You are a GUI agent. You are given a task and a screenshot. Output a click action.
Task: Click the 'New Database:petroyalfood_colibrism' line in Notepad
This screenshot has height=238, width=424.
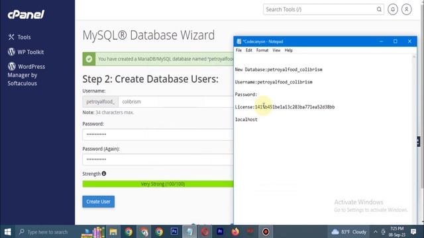coord(278,69)
